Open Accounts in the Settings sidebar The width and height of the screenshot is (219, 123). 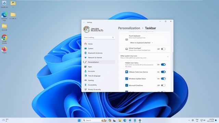[x=99, y=71]
